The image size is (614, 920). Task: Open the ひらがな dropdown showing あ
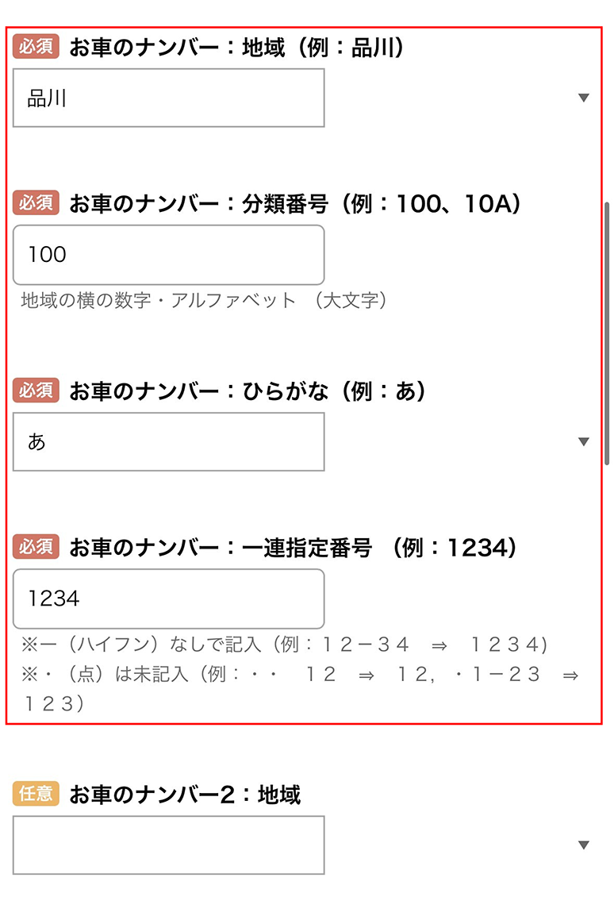pyautogui.click(x=168, y=442)
